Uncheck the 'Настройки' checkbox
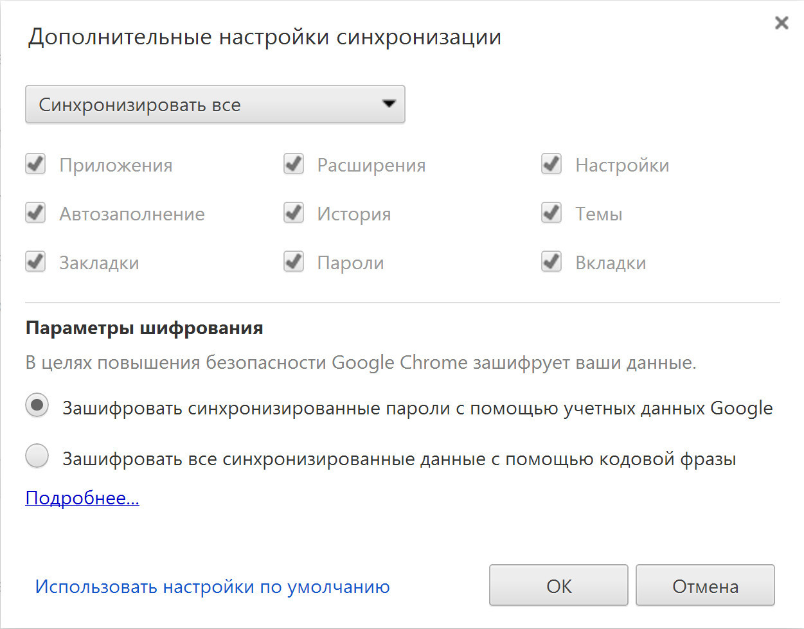The height and width of the screenshot is (629, 804). pyautogui.click(x=551, y=164)
